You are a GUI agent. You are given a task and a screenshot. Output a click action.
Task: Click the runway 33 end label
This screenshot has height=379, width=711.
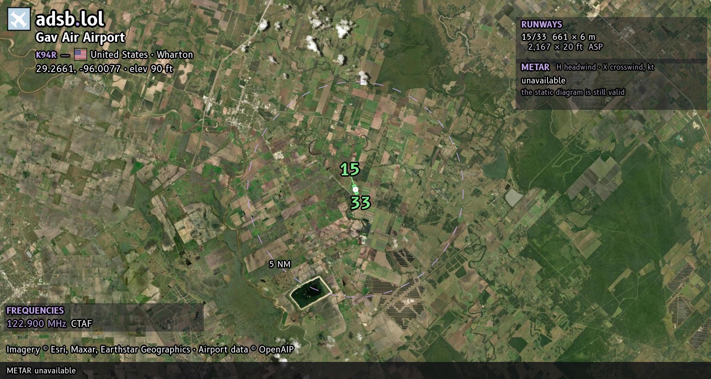(360, 203)
